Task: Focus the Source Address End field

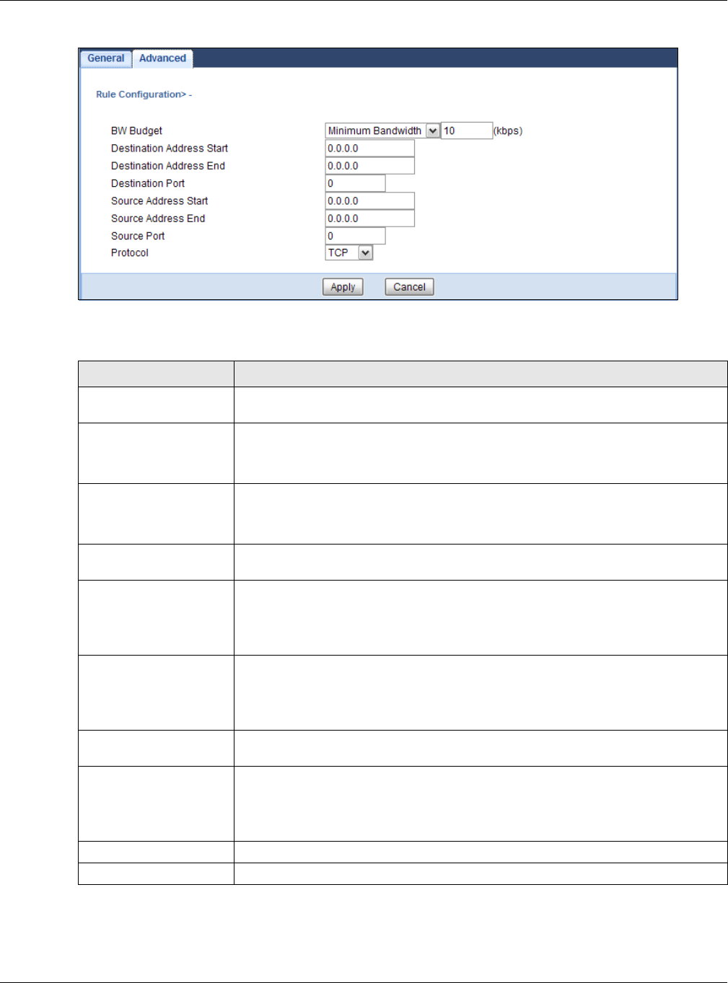Action: (x=369, y=219)
